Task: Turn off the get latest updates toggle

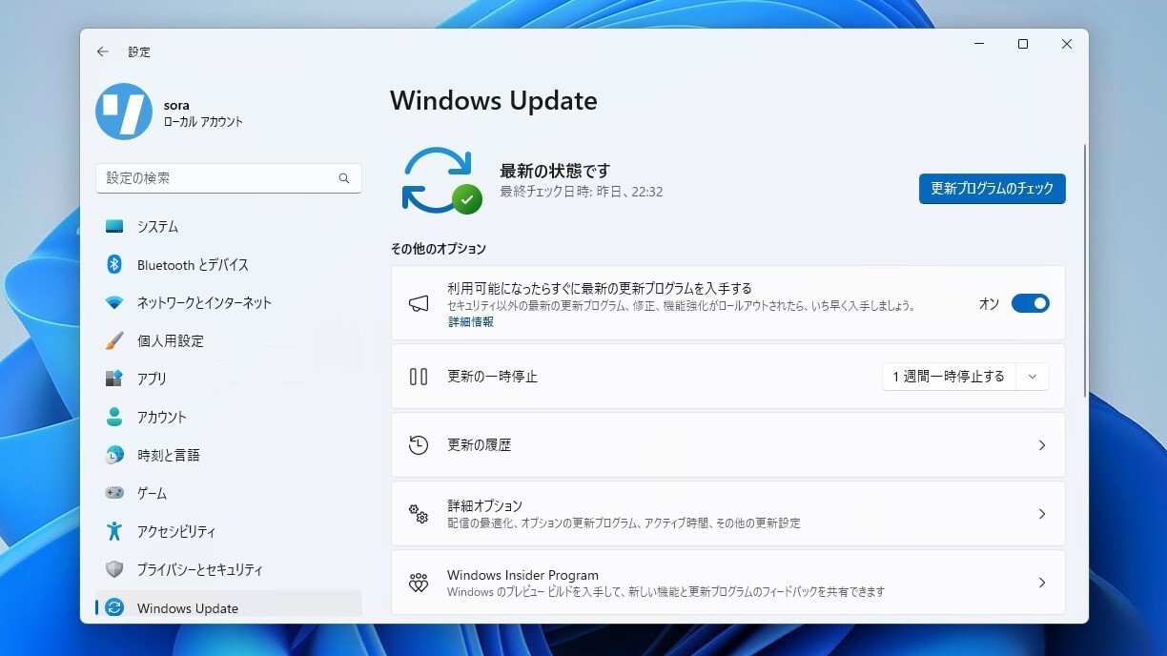Action: 1031,303
